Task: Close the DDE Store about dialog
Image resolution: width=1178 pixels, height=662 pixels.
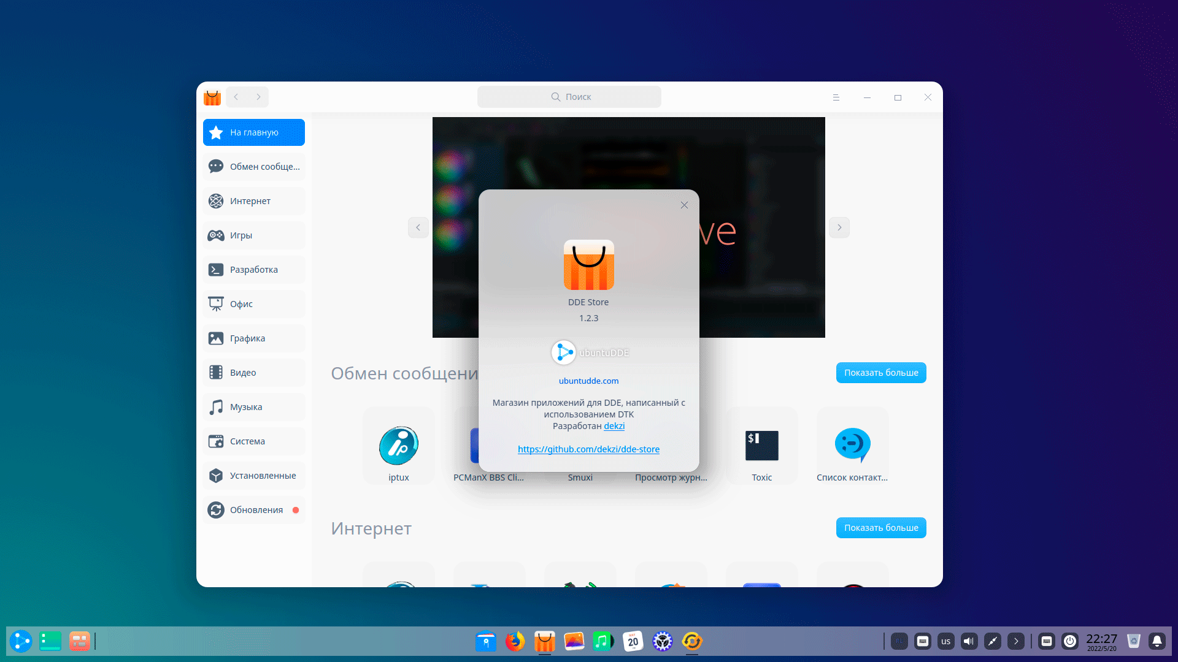Action: tap(684, 205)
